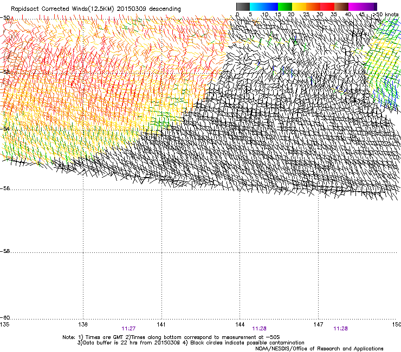The height and width of the screenshot is (352, 401).
Task: Click the -54 latitude axis label
Action: [5, 128]
